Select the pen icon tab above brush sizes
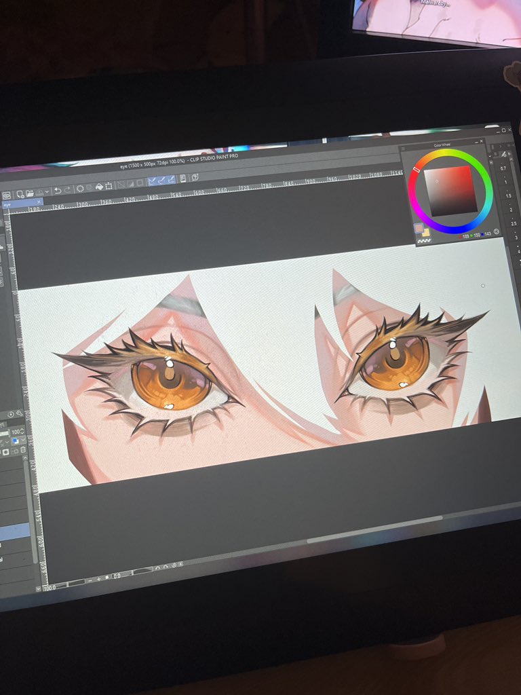This screenshot has height=695, width=521. pyautogui.click(x=504, y=154)
